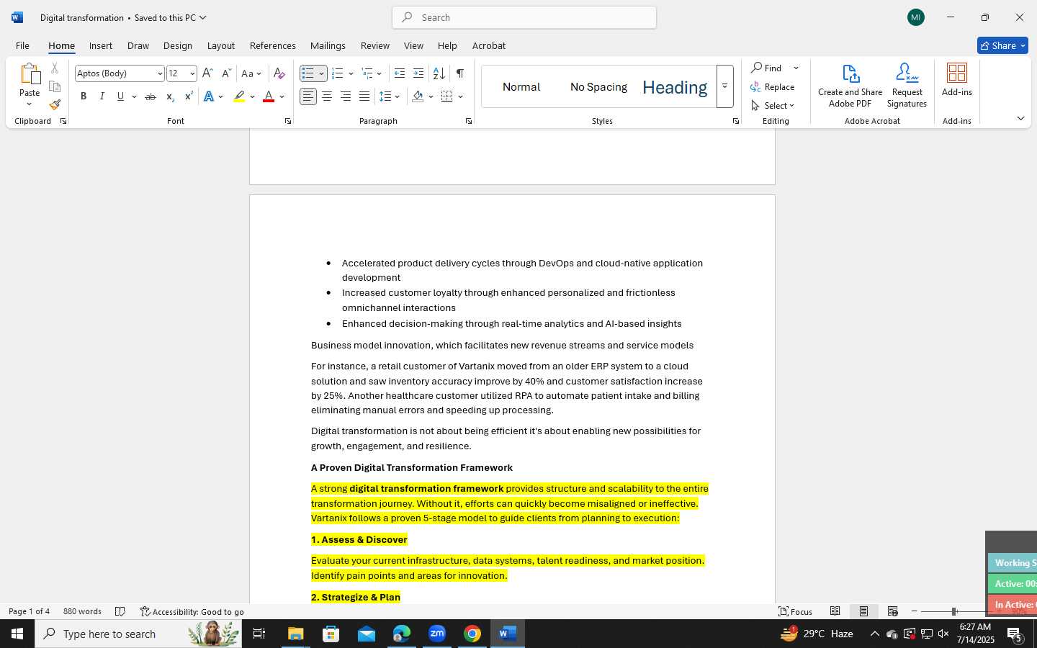Toggle align left paragraph alignment

(x=308, y=96)
